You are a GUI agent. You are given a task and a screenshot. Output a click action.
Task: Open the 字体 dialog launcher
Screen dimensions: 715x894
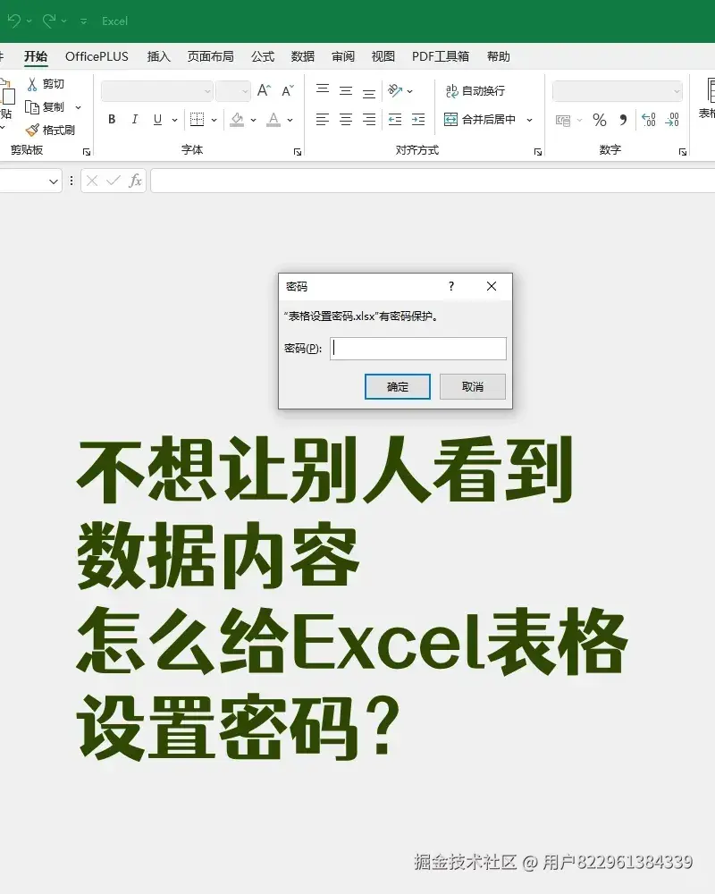[x=298, y=152]
